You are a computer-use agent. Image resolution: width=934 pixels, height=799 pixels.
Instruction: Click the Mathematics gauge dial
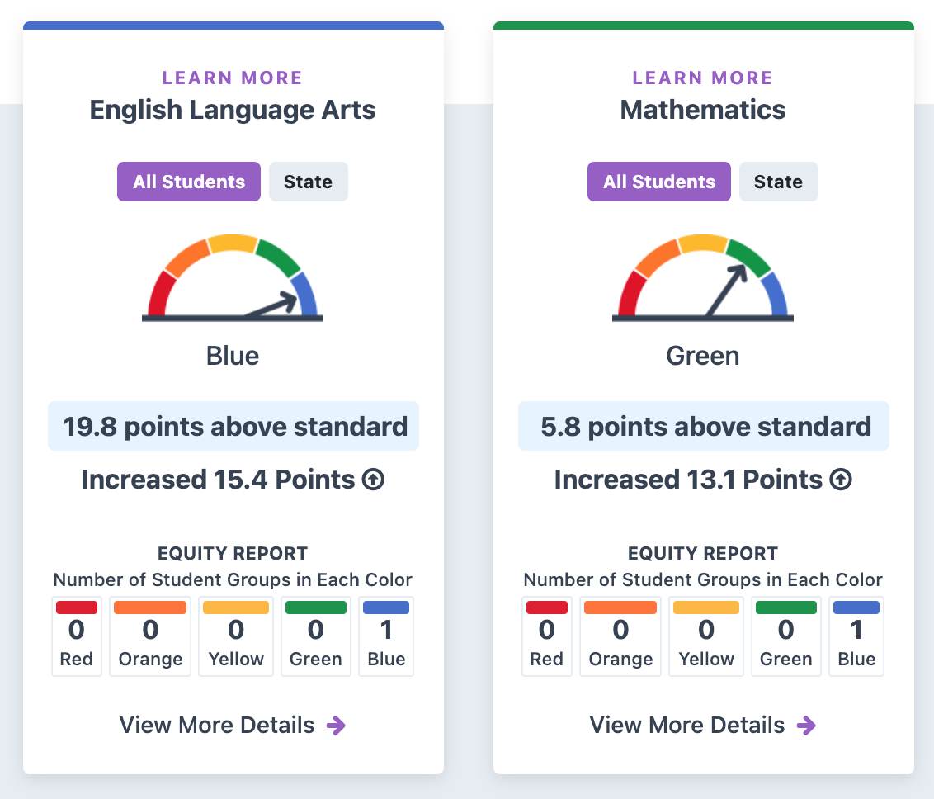coord(703,278)
